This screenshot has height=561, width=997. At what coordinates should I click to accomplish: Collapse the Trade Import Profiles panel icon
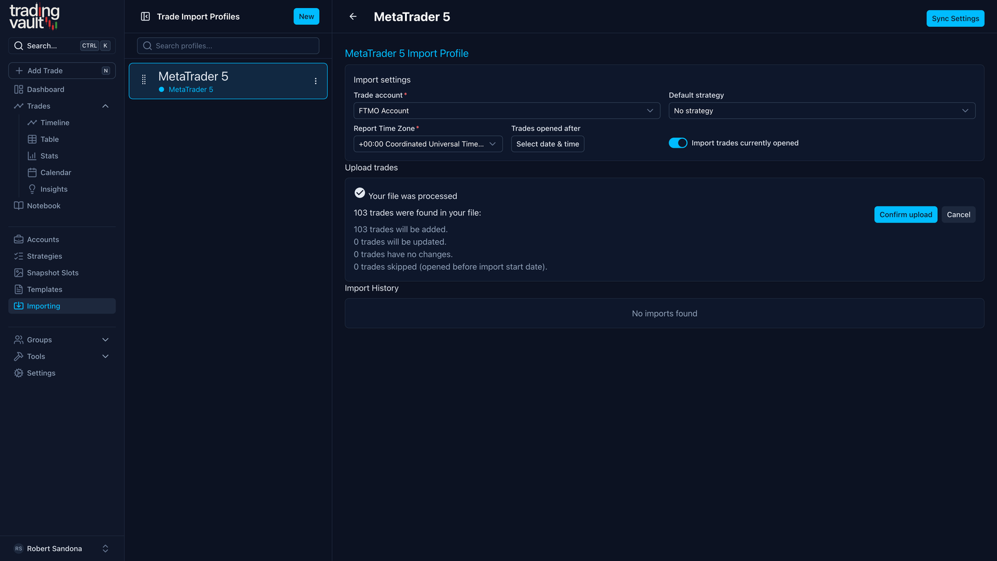click(x=145, y=17)
